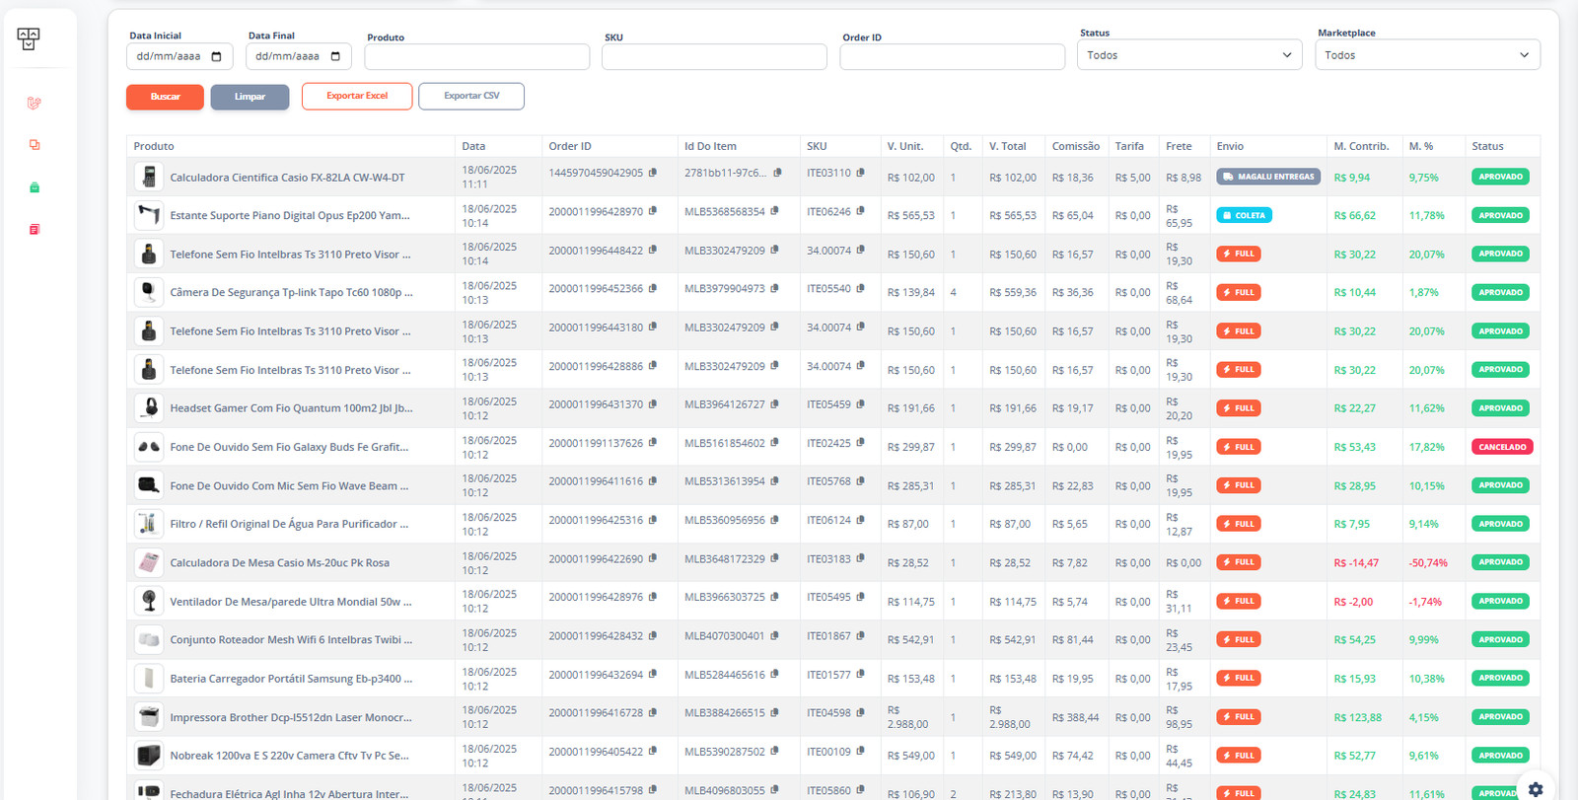The width and height of the screenshot is (1578, 800).
Task: Copy Order ID 2000011996416728
Action: [653, 712]
